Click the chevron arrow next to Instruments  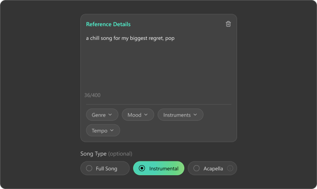click(x=195, y=115)
